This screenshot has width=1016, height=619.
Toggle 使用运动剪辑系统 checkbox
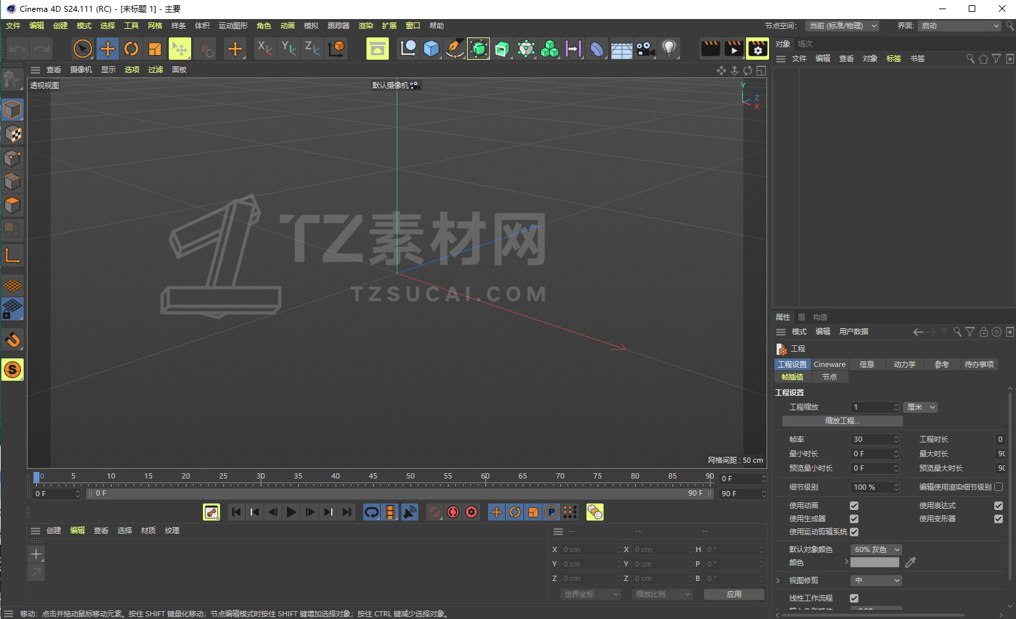coord(854,532)
